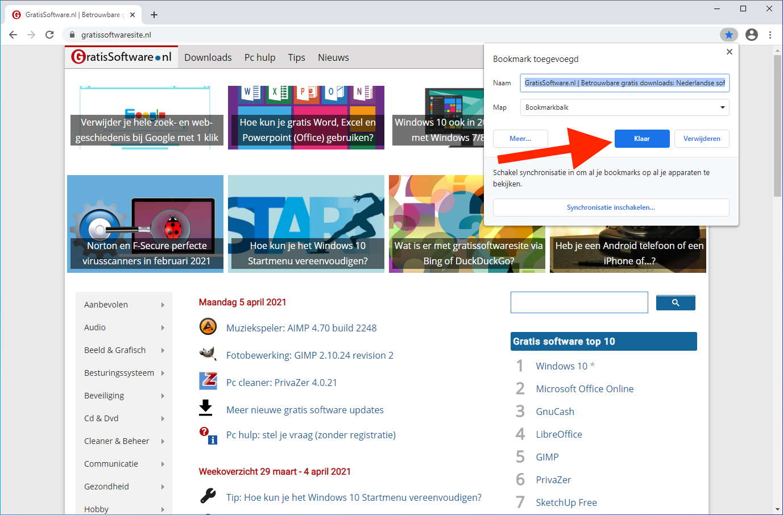Click the bookmark Naam text field

click(x=624, y=83)
